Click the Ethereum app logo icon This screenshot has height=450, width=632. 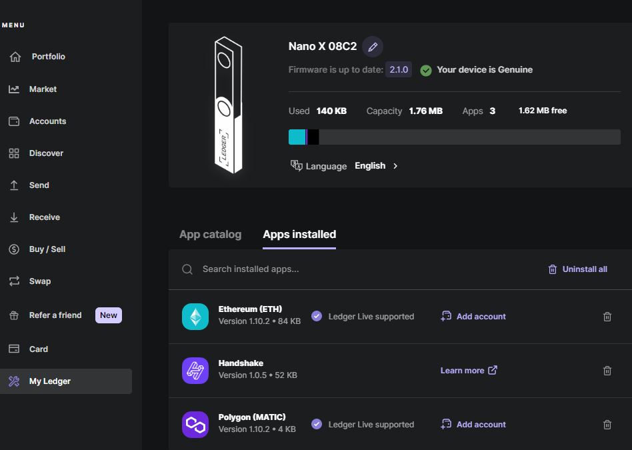point(195,317)
